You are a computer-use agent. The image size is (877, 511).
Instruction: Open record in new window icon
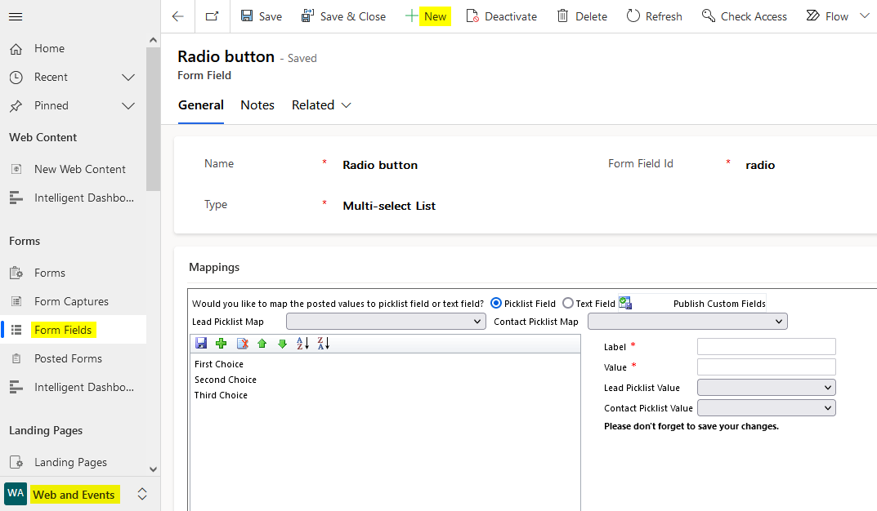click(212, 16)
